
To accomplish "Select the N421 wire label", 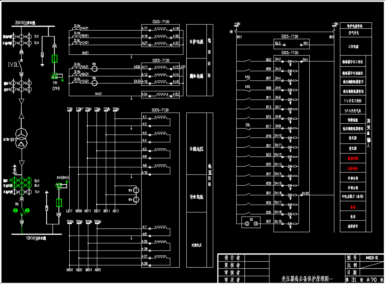I will coord(85,53).
